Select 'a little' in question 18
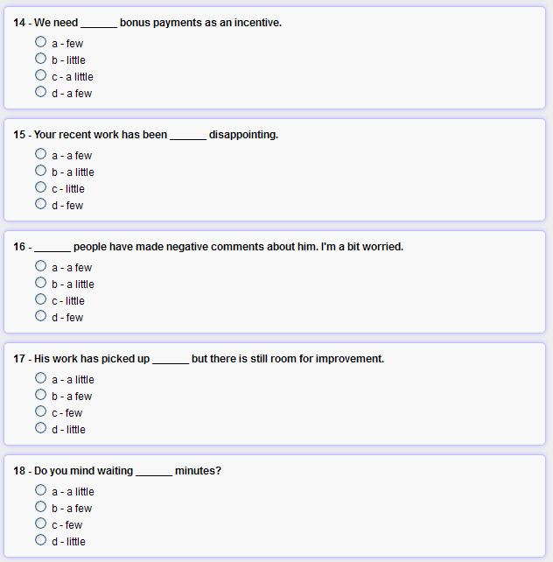553x562 pixels. tap(41, 490)
